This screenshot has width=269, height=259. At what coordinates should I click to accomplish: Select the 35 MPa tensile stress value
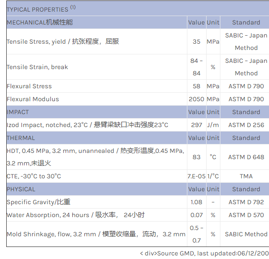tap(196, 41)
